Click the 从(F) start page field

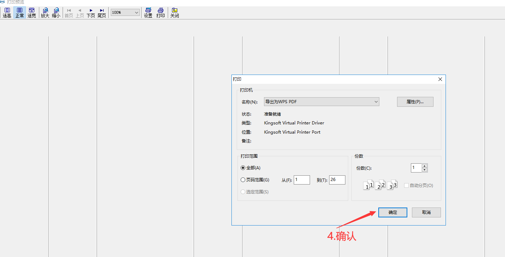[x=302, y=180]
